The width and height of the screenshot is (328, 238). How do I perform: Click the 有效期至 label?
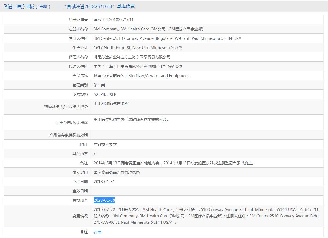(x=80, y=201)
